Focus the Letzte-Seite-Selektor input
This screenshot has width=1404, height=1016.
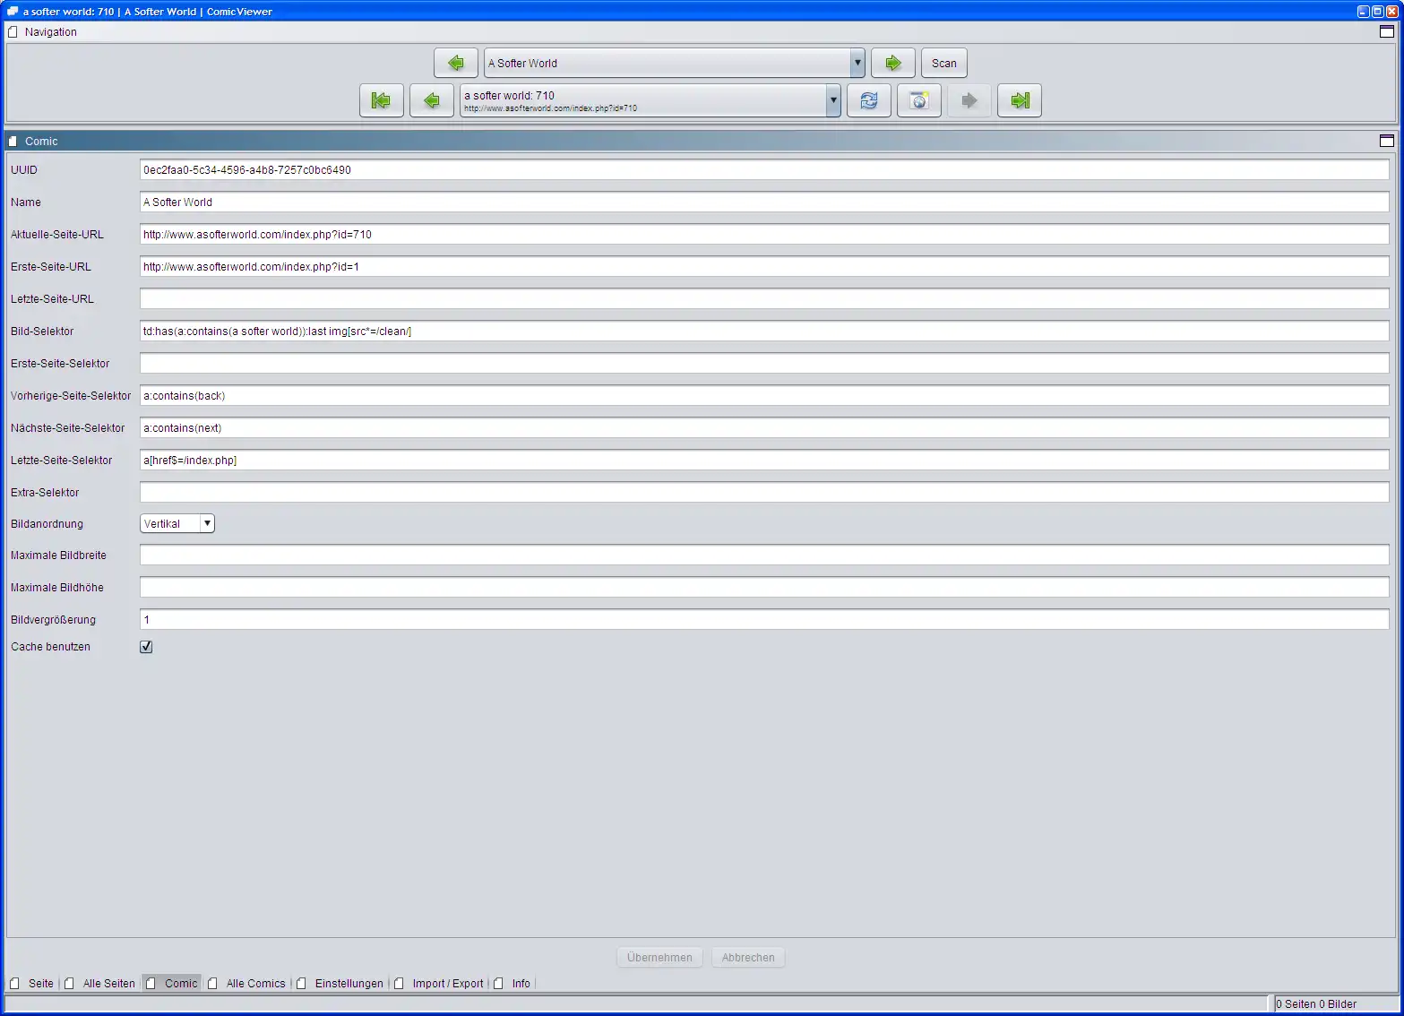coord(764,460)
